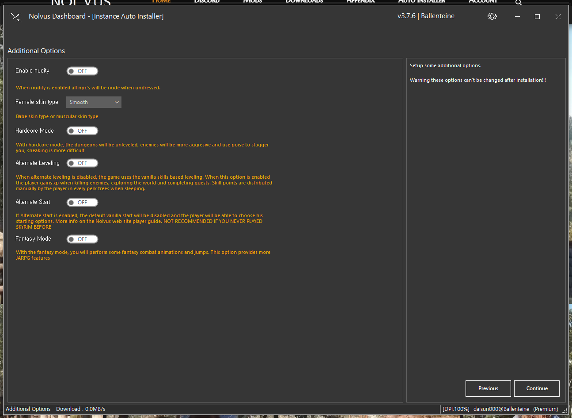Open APPENDIX menu on the background website
Screen dimensions: 572x418
[360, 1]
